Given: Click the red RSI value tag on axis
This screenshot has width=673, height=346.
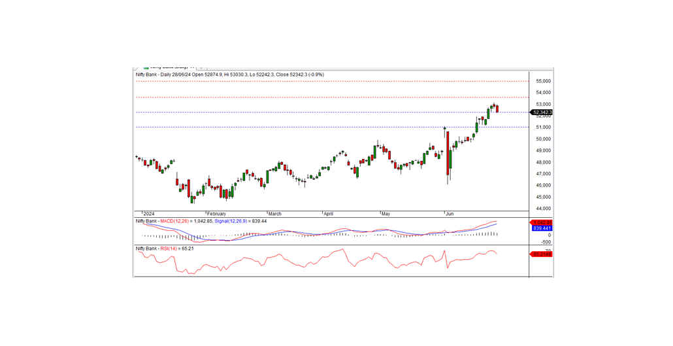Looking at the screenshot, I should pyautogui.click(x=542, y=254).
